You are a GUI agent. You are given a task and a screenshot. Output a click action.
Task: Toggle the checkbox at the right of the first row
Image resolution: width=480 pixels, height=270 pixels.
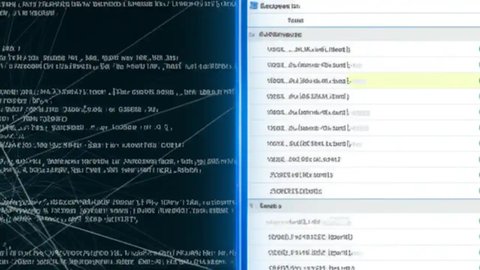click(478, 49)
